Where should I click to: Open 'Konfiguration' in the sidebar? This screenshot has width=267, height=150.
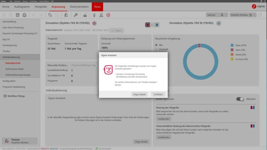coord(9,81)
